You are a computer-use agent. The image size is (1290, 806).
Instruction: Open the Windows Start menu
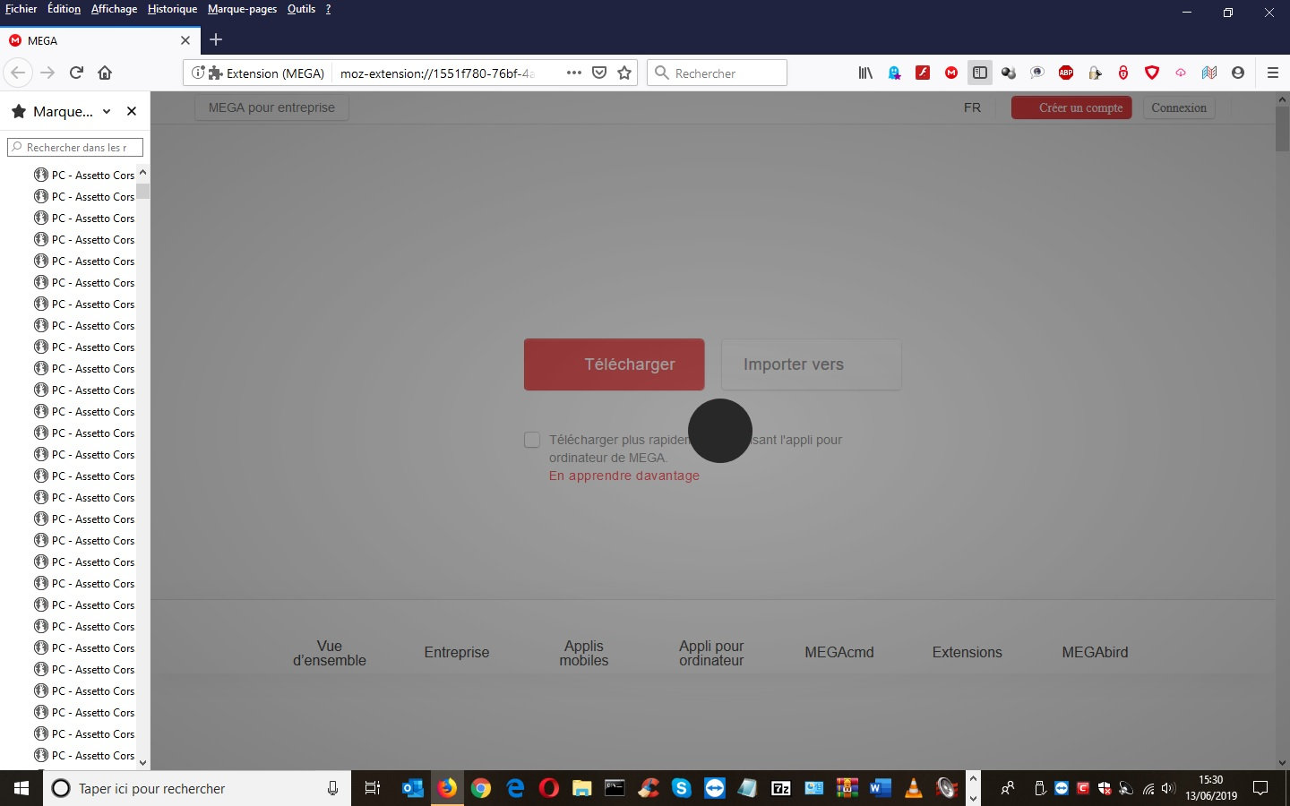(x=21, y=788)
